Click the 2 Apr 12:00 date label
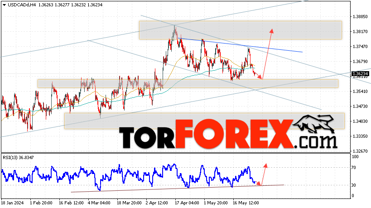 click(x=157, y=203)
